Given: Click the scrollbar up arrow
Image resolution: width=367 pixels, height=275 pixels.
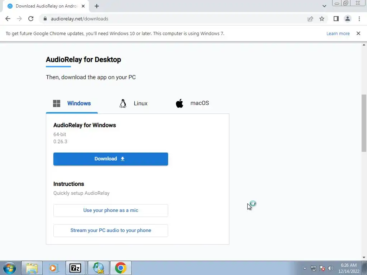Looking at the screenshot, I should tap(364, 45).
